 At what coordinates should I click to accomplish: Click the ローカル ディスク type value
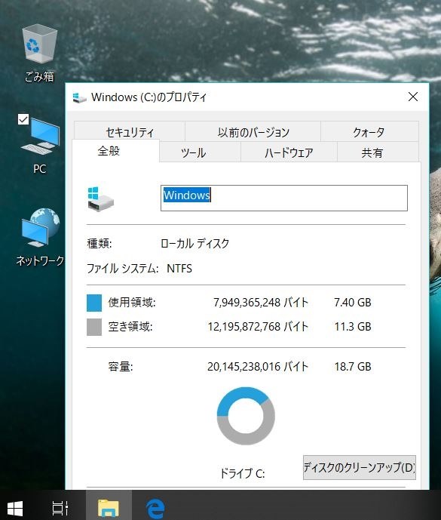click(194, 244)
